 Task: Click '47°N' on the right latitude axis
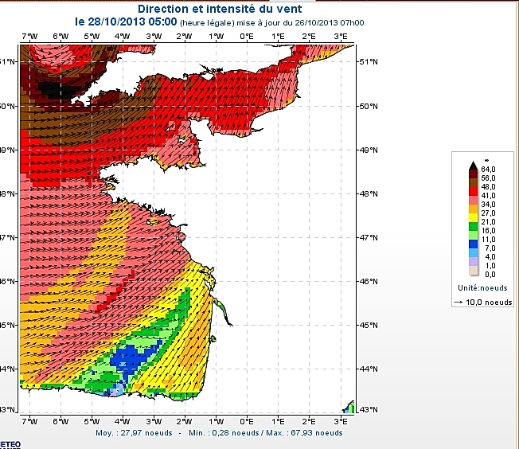[369, 237]
